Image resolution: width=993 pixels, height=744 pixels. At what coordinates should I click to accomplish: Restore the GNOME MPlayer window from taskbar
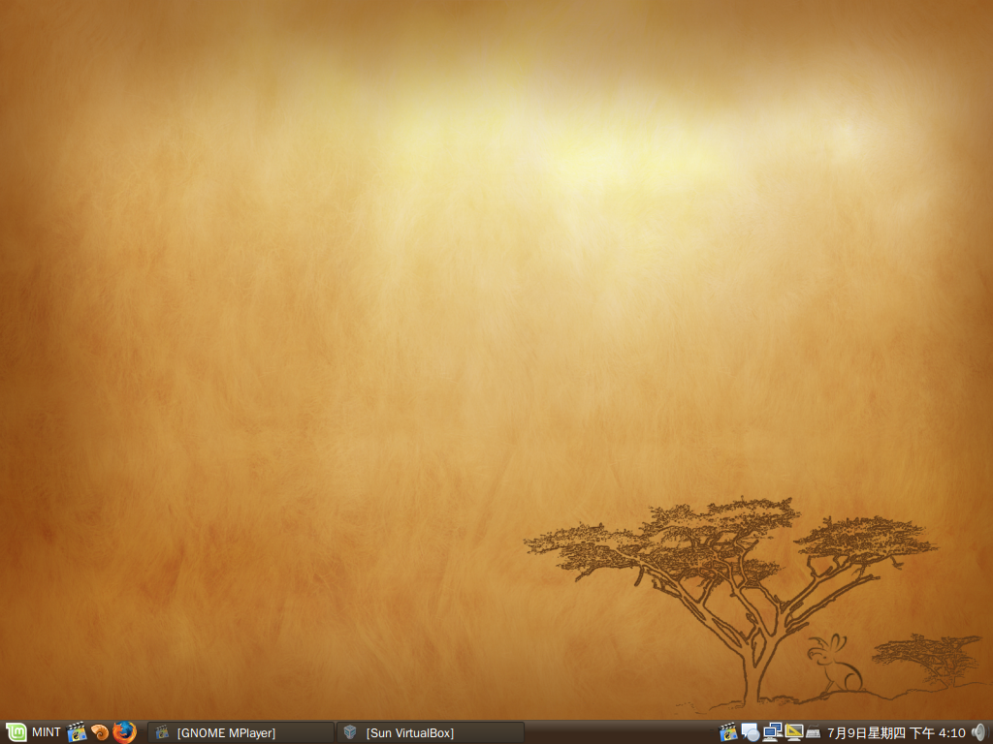click(240, 732)
